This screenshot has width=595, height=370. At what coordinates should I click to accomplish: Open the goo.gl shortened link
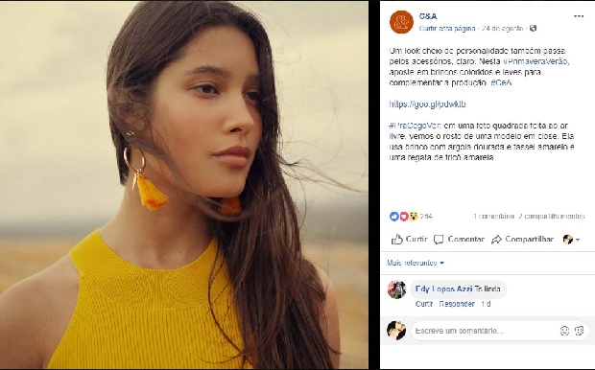click(x=427, y=104)
